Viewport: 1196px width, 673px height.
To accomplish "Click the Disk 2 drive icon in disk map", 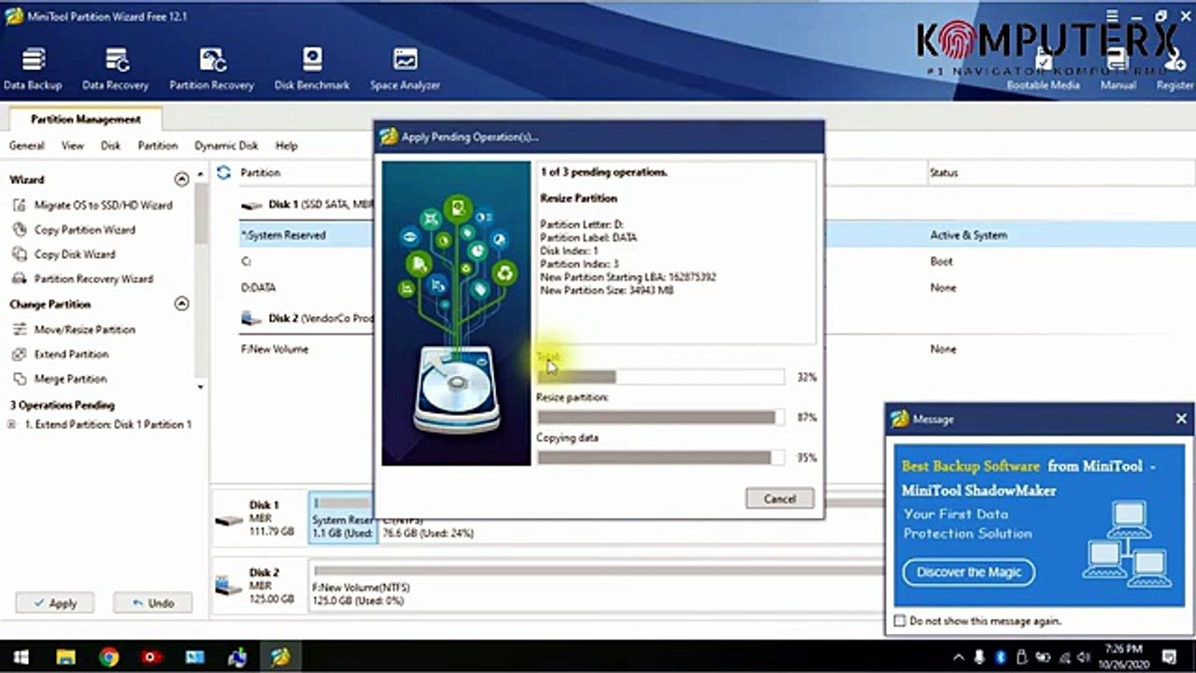I will 229,586.
